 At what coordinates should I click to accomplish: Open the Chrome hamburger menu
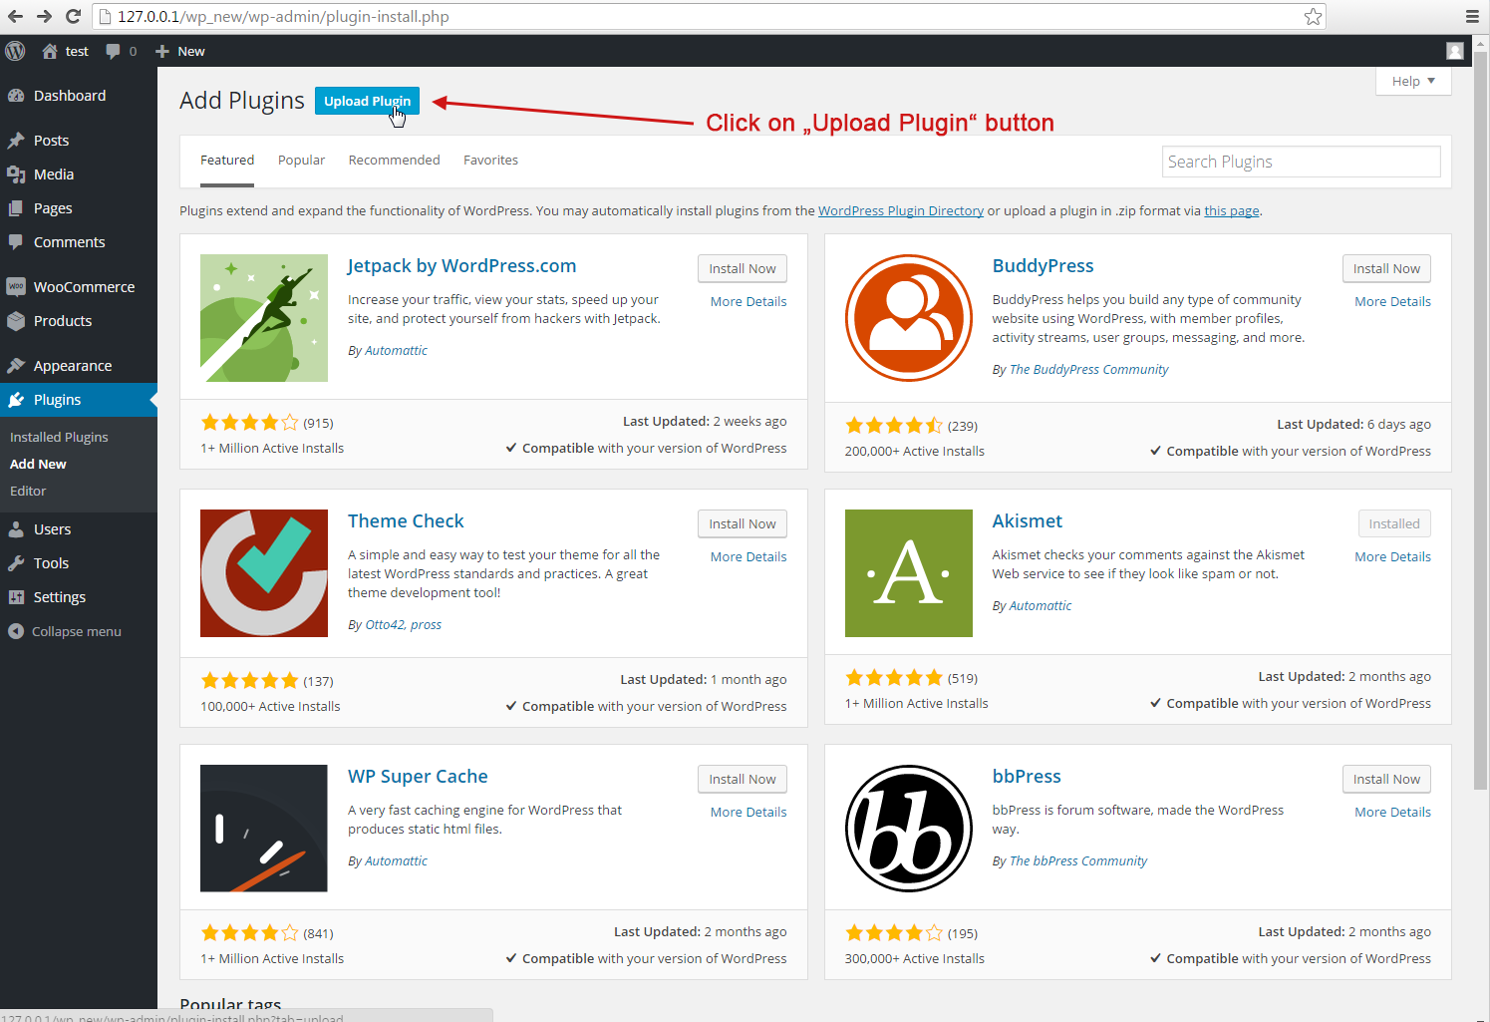pyautogui.click(x=1472, y=16)
